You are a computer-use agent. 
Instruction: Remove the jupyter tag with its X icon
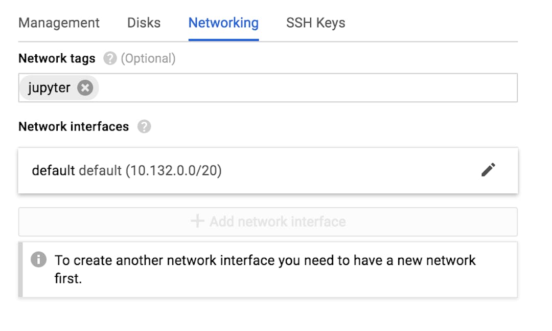point(85,87)
